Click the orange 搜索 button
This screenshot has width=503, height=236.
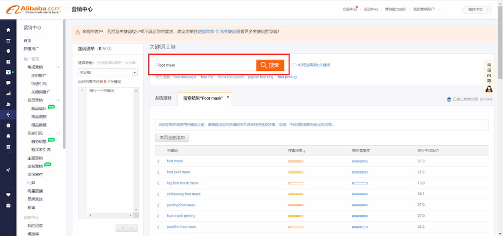click(270, 65)
